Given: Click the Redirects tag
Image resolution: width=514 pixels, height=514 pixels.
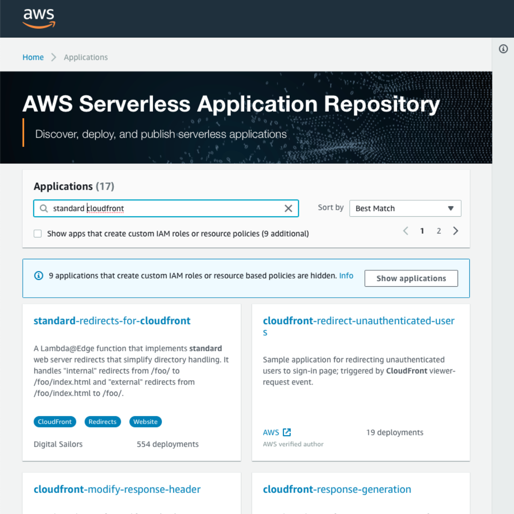Looking at the screenshot, I should click(102, 422).
